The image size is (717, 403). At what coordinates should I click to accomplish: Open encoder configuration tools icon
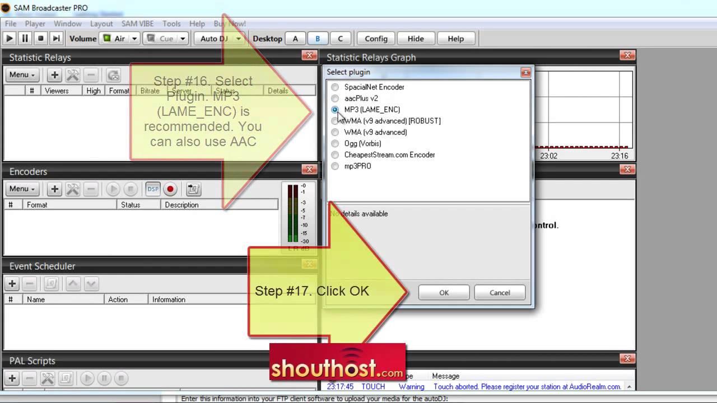pos(73,189)
